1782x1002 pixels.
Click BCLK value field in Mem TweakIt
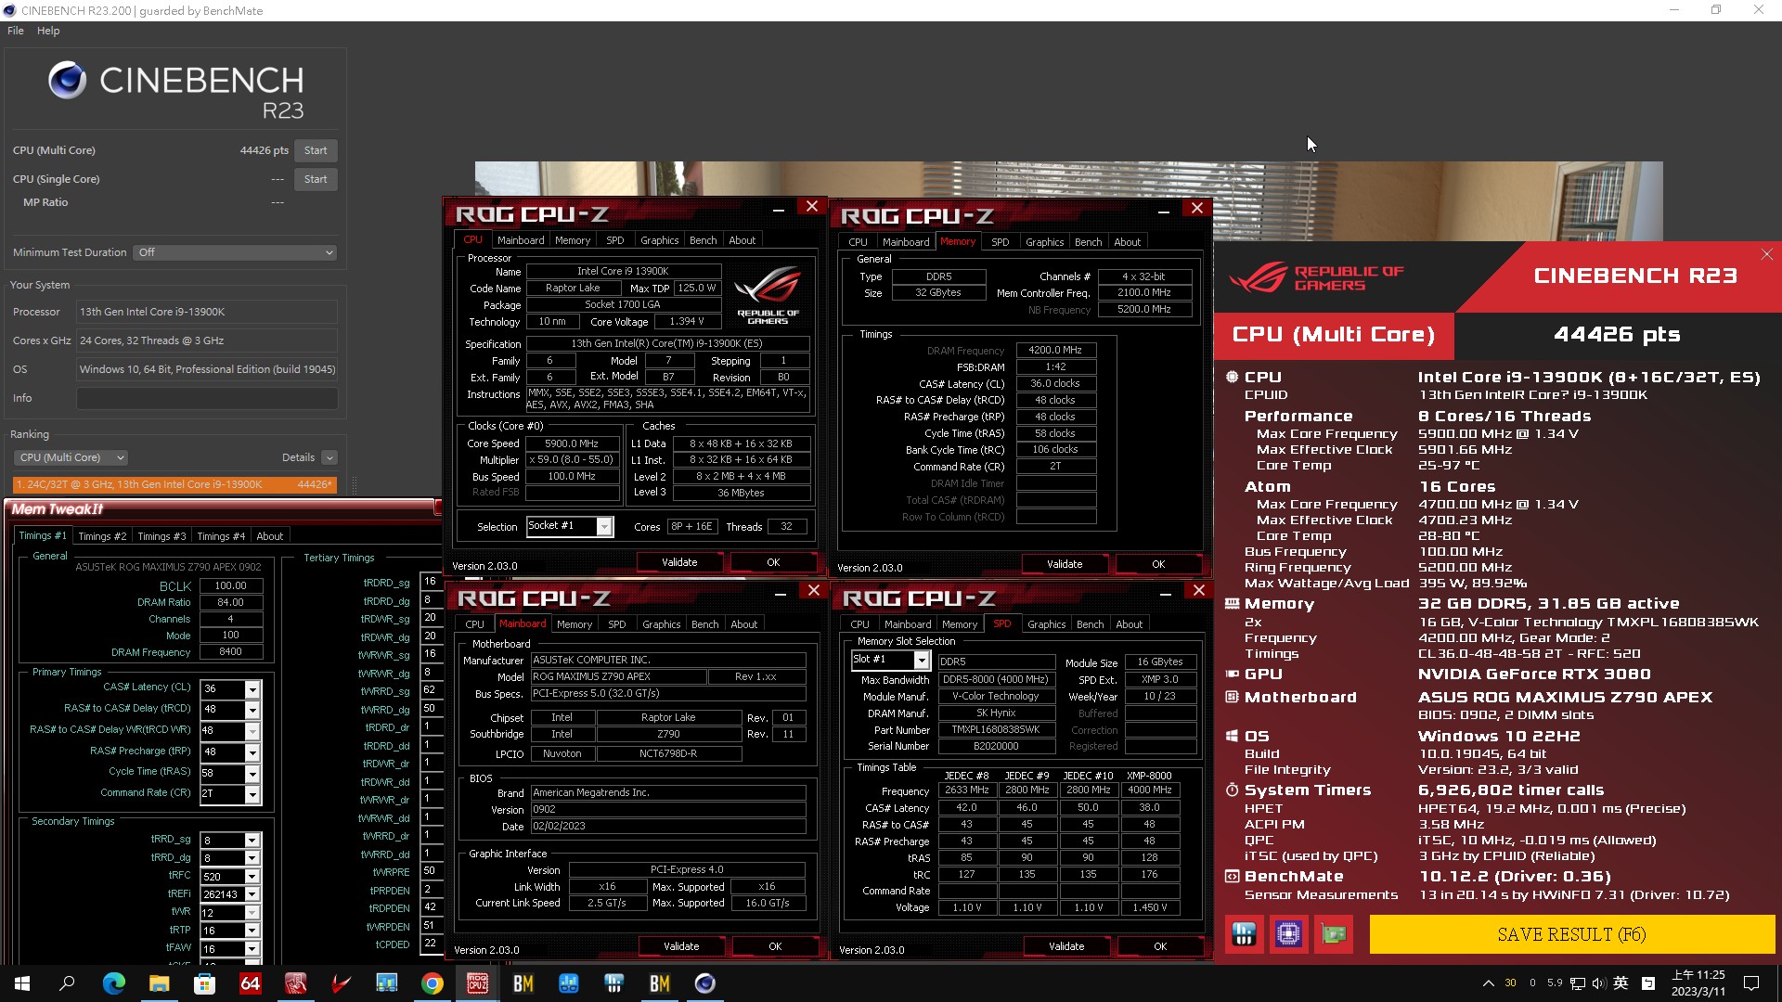click(x=230, y=585)
